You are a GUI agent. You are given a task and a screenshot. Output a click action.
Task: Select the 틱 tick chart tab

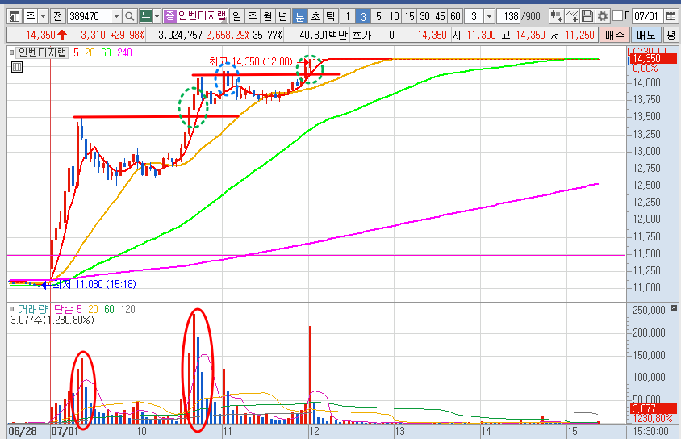(x=331, y=16)
